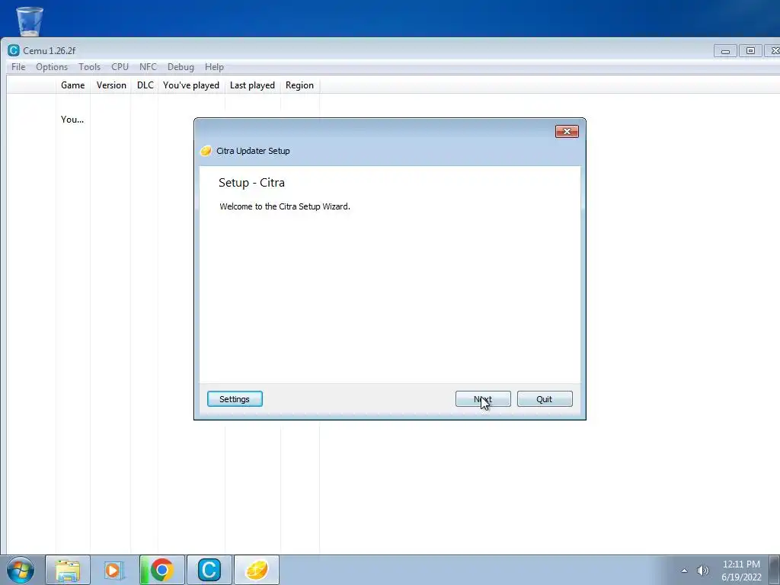Image resolution: width=780 pixels, height=585 pixels.
Task: Switch to Google Chrome in the taskbar
Action: (161, 570)
